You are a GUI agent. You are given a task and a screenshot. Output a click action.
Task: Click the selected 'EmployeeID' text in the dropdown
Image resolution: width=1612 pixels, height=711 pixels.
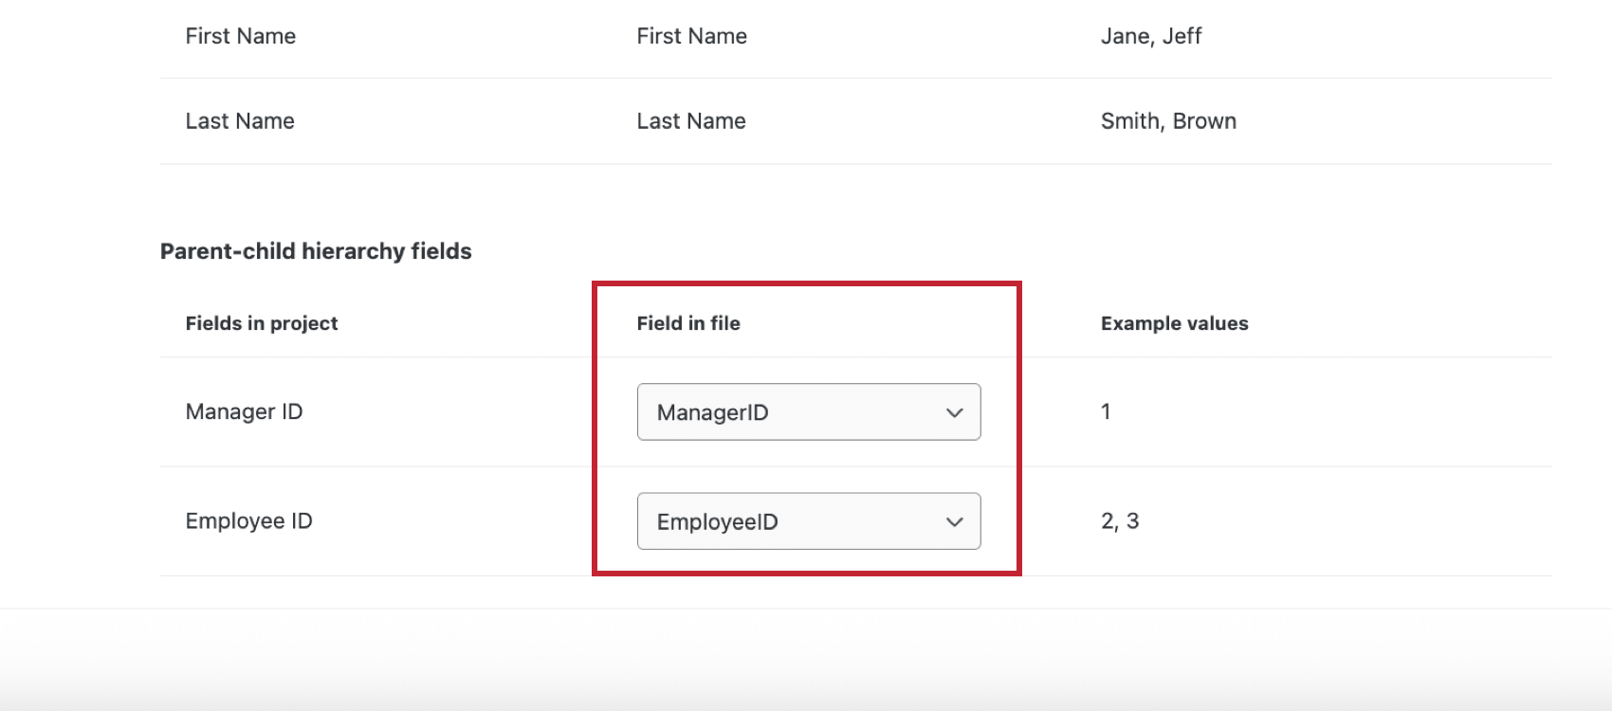pyautogui.click(x=718, y=521)
